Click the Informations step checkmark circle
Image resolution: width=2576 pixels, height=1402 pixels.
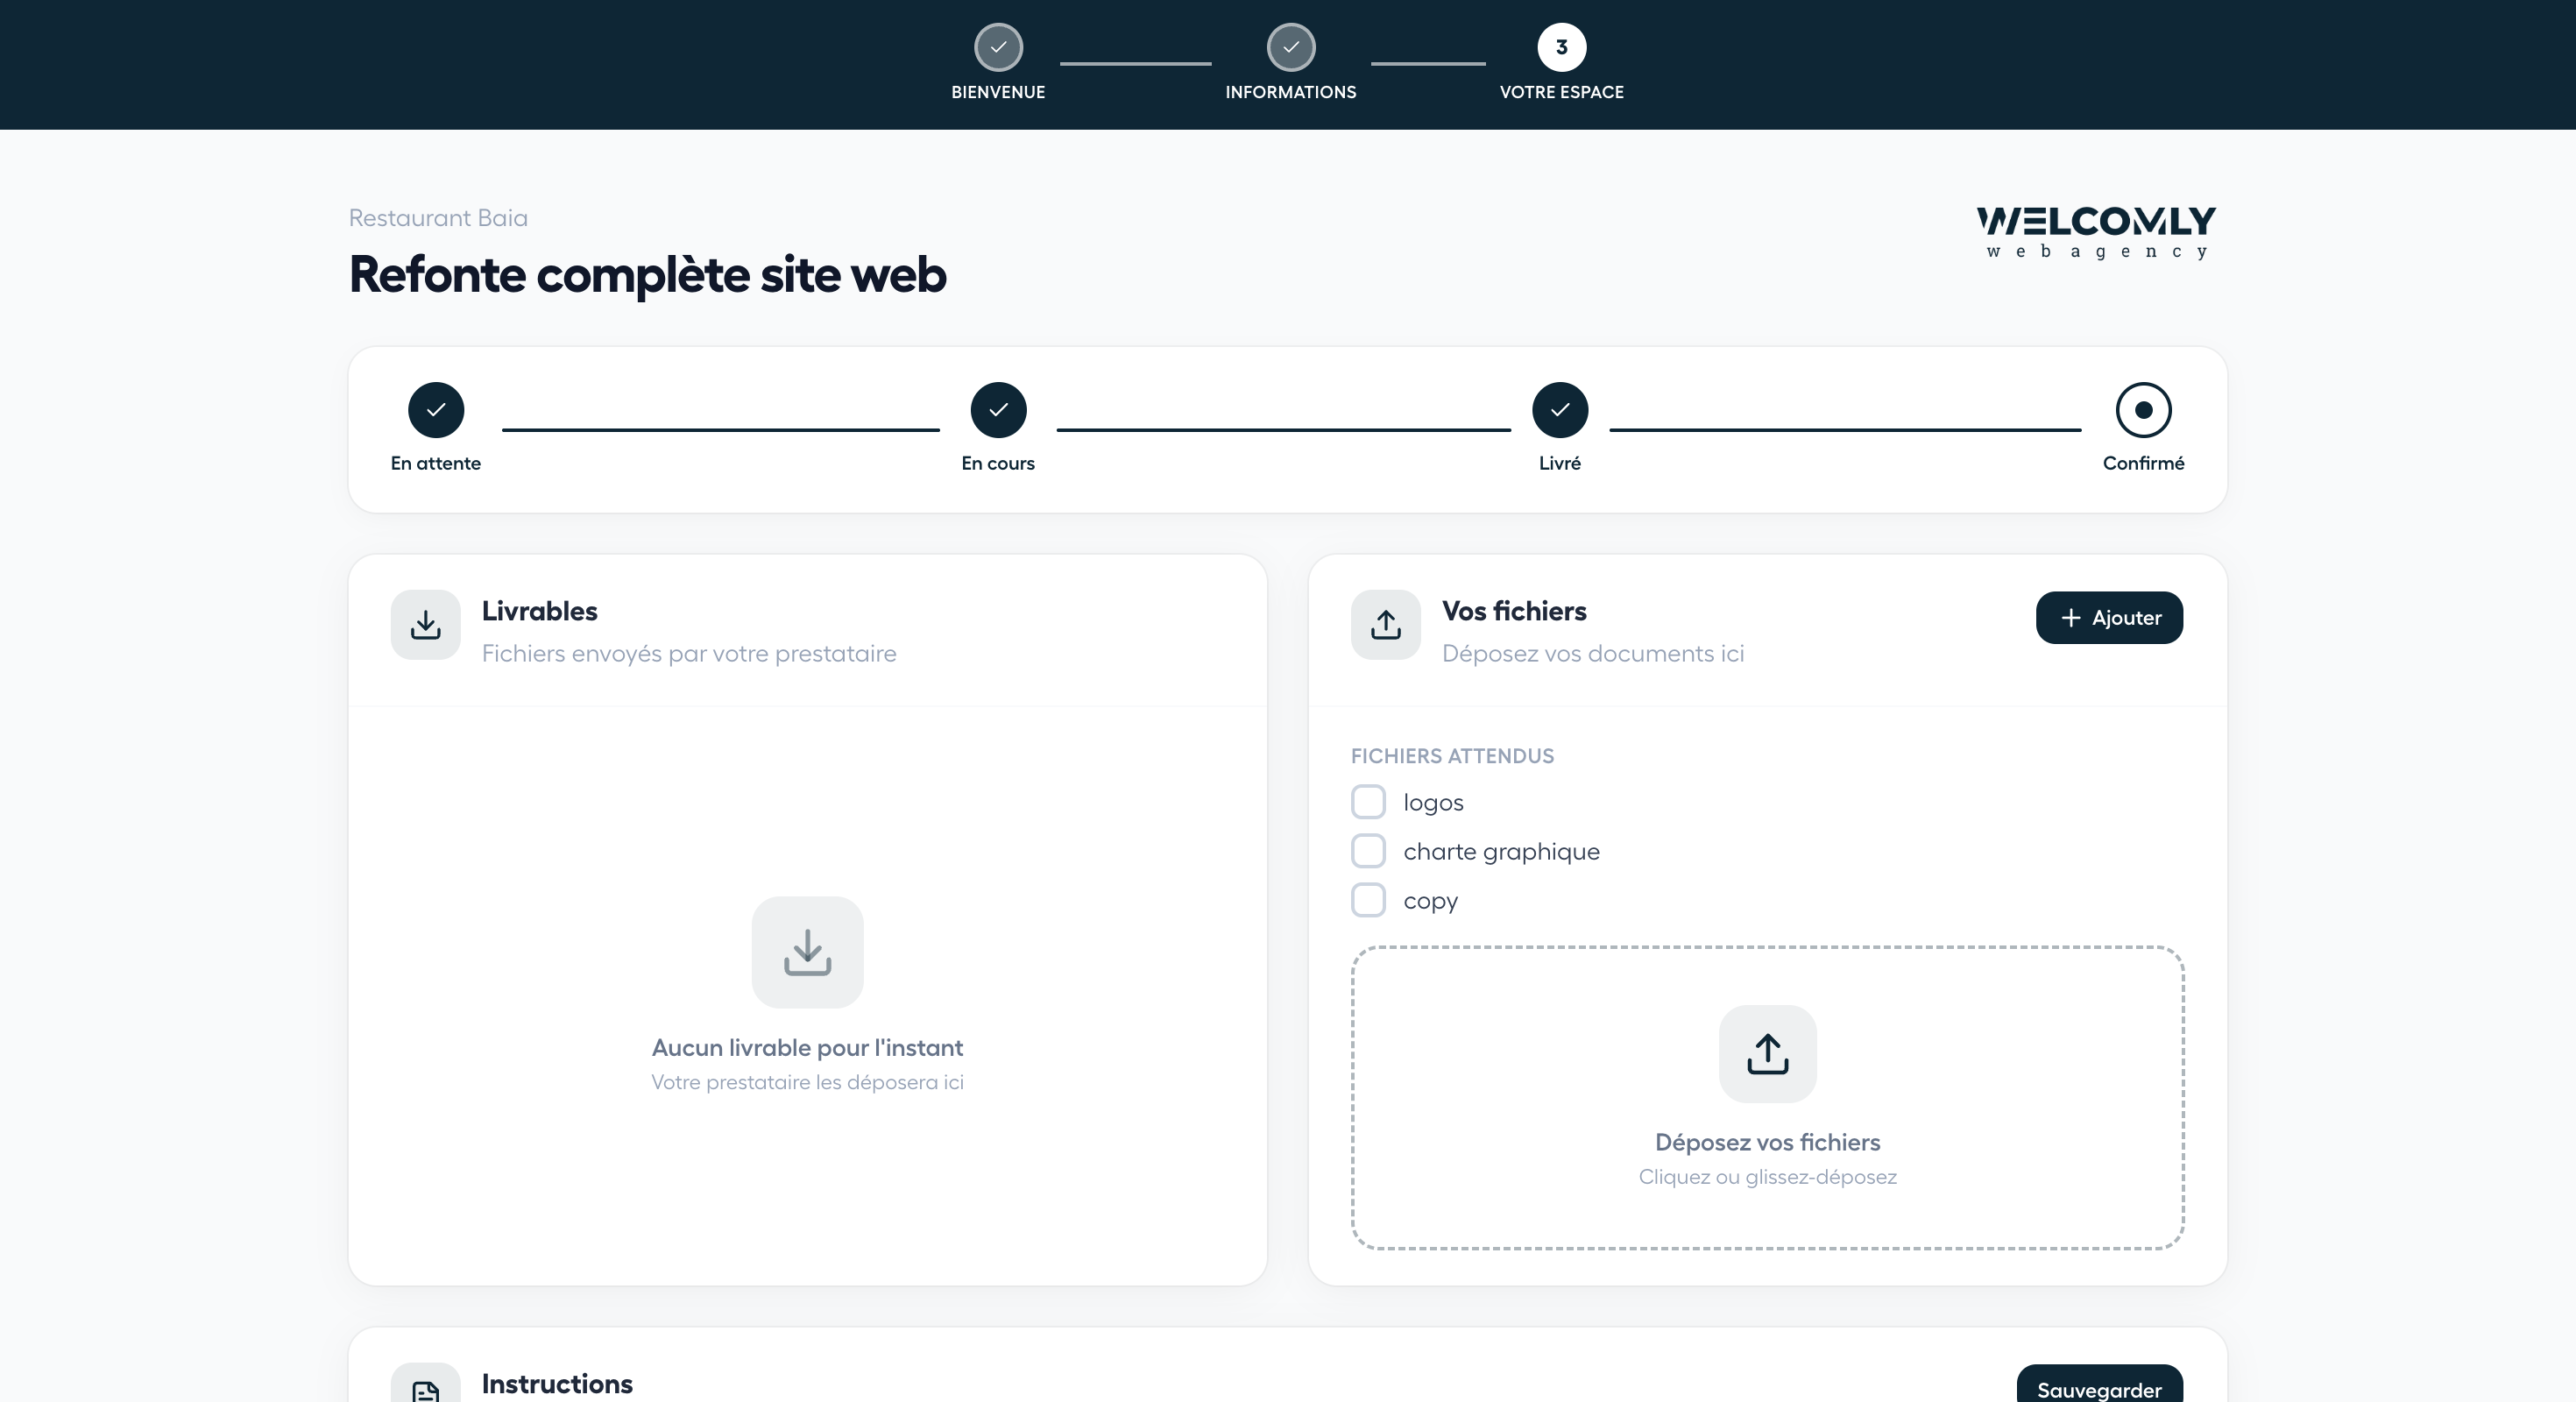1291,47
